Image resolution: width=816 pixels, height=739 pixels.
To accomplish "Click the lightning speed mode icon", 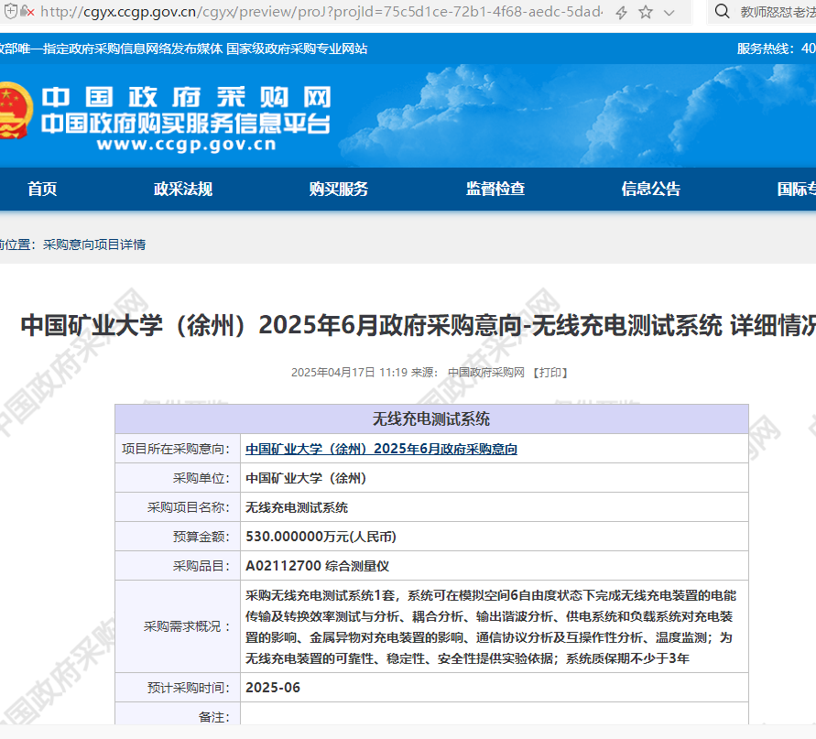I will 621,12.
